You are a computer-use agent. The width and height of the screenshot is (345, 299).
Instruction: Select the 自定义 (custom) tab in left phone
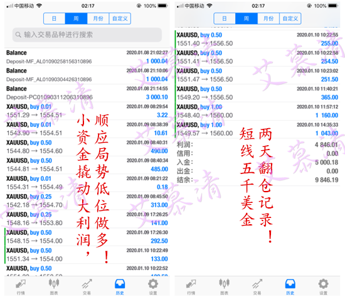tap(120, 18)
